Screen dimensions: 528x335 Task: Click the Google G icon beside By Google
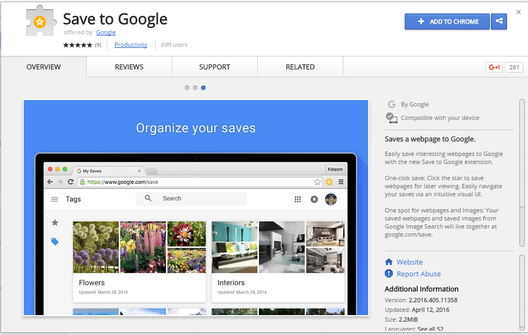point(391,104)
